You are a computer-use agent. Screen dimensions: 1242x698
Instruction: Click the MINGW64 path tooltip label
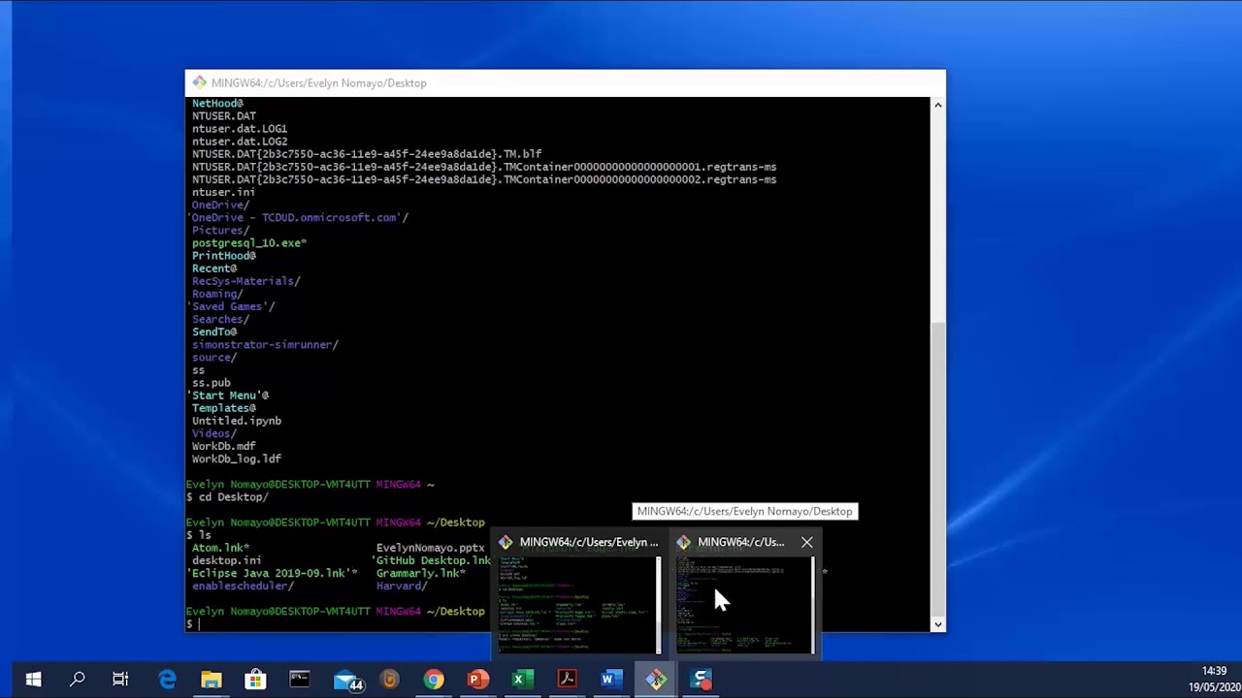click(744, 511)
